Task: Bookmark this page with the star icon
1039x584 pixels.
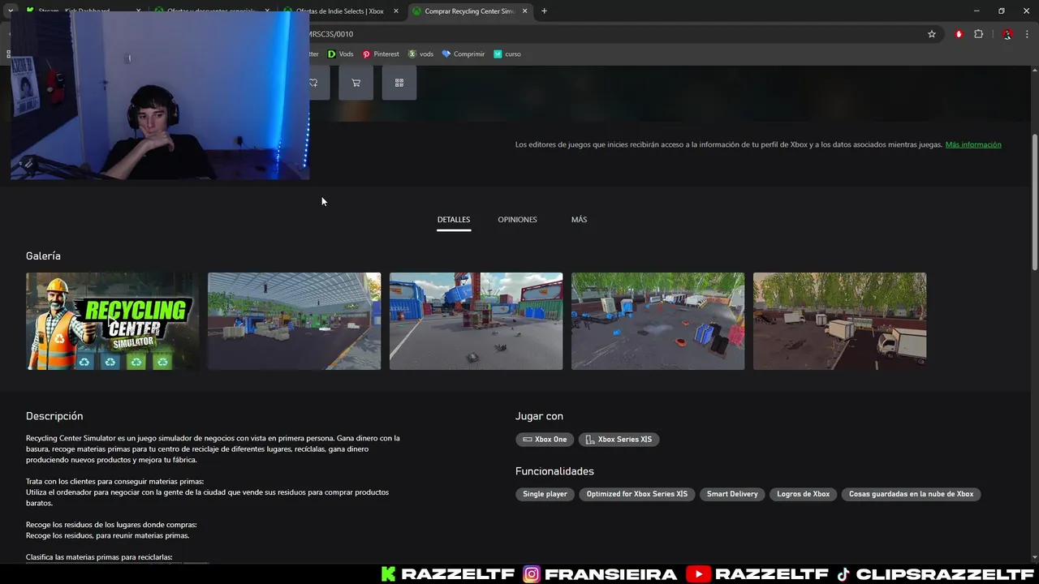Action: pos(932,34)
